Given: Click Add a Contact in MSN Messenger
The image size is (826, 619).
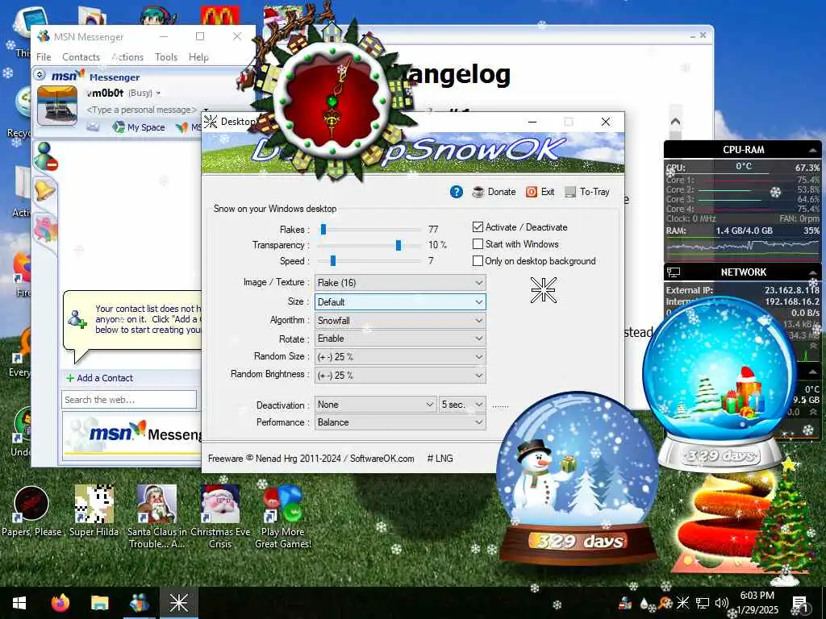Looking at the screenshot, I should (99, 378).
